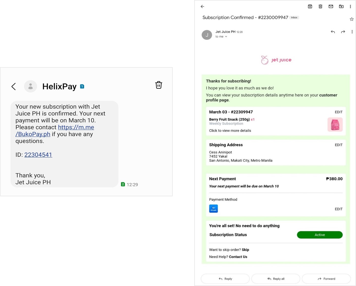
Task: Open message more options beside forward arrow
Action: pyautogui.click(x=352, y=32)
